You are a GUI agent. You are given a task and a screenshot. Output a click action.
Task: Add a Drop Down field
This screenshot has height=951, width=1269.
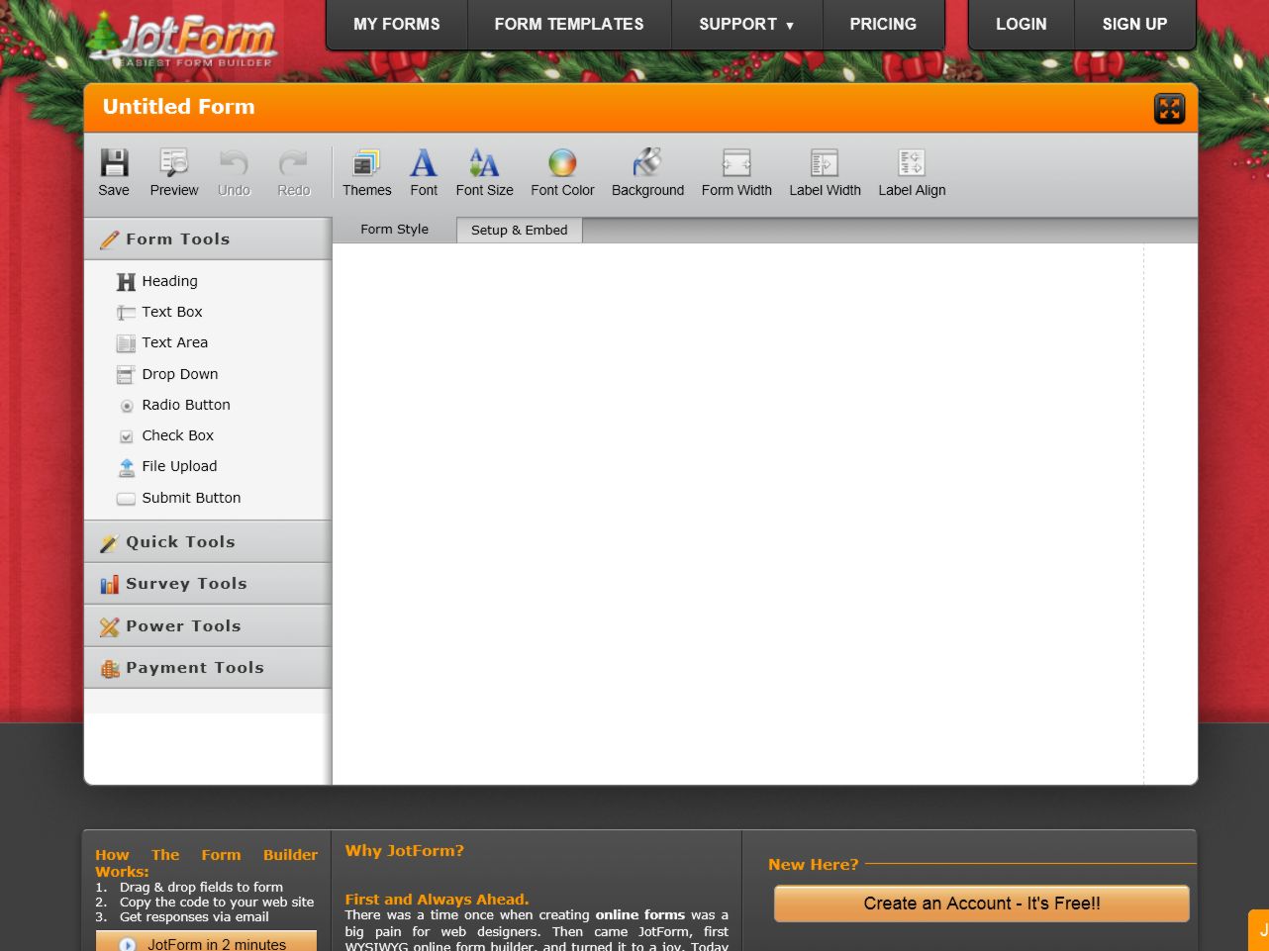180,374
